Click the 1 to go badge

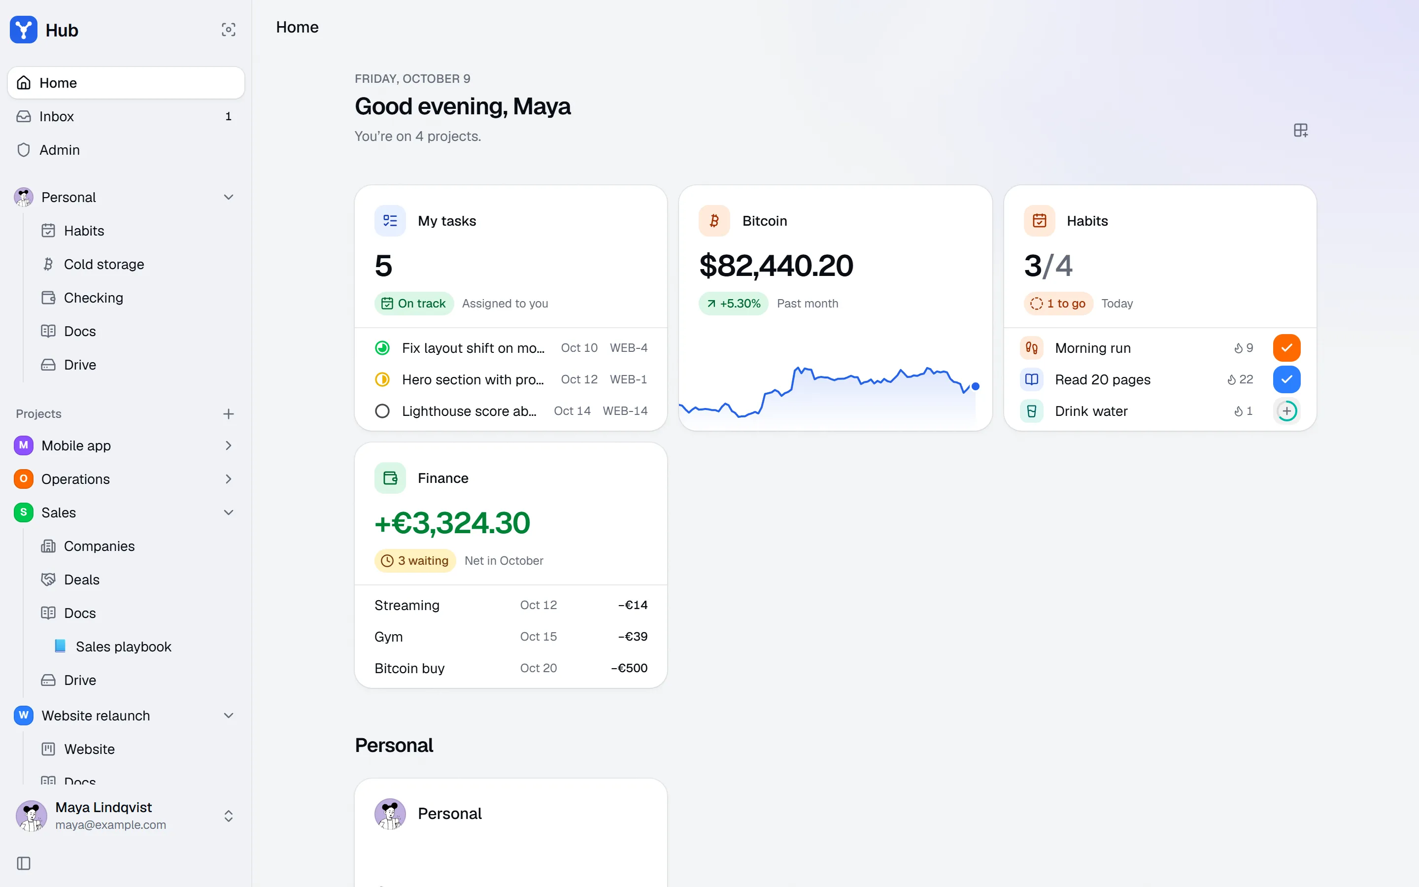(1058, 303)
